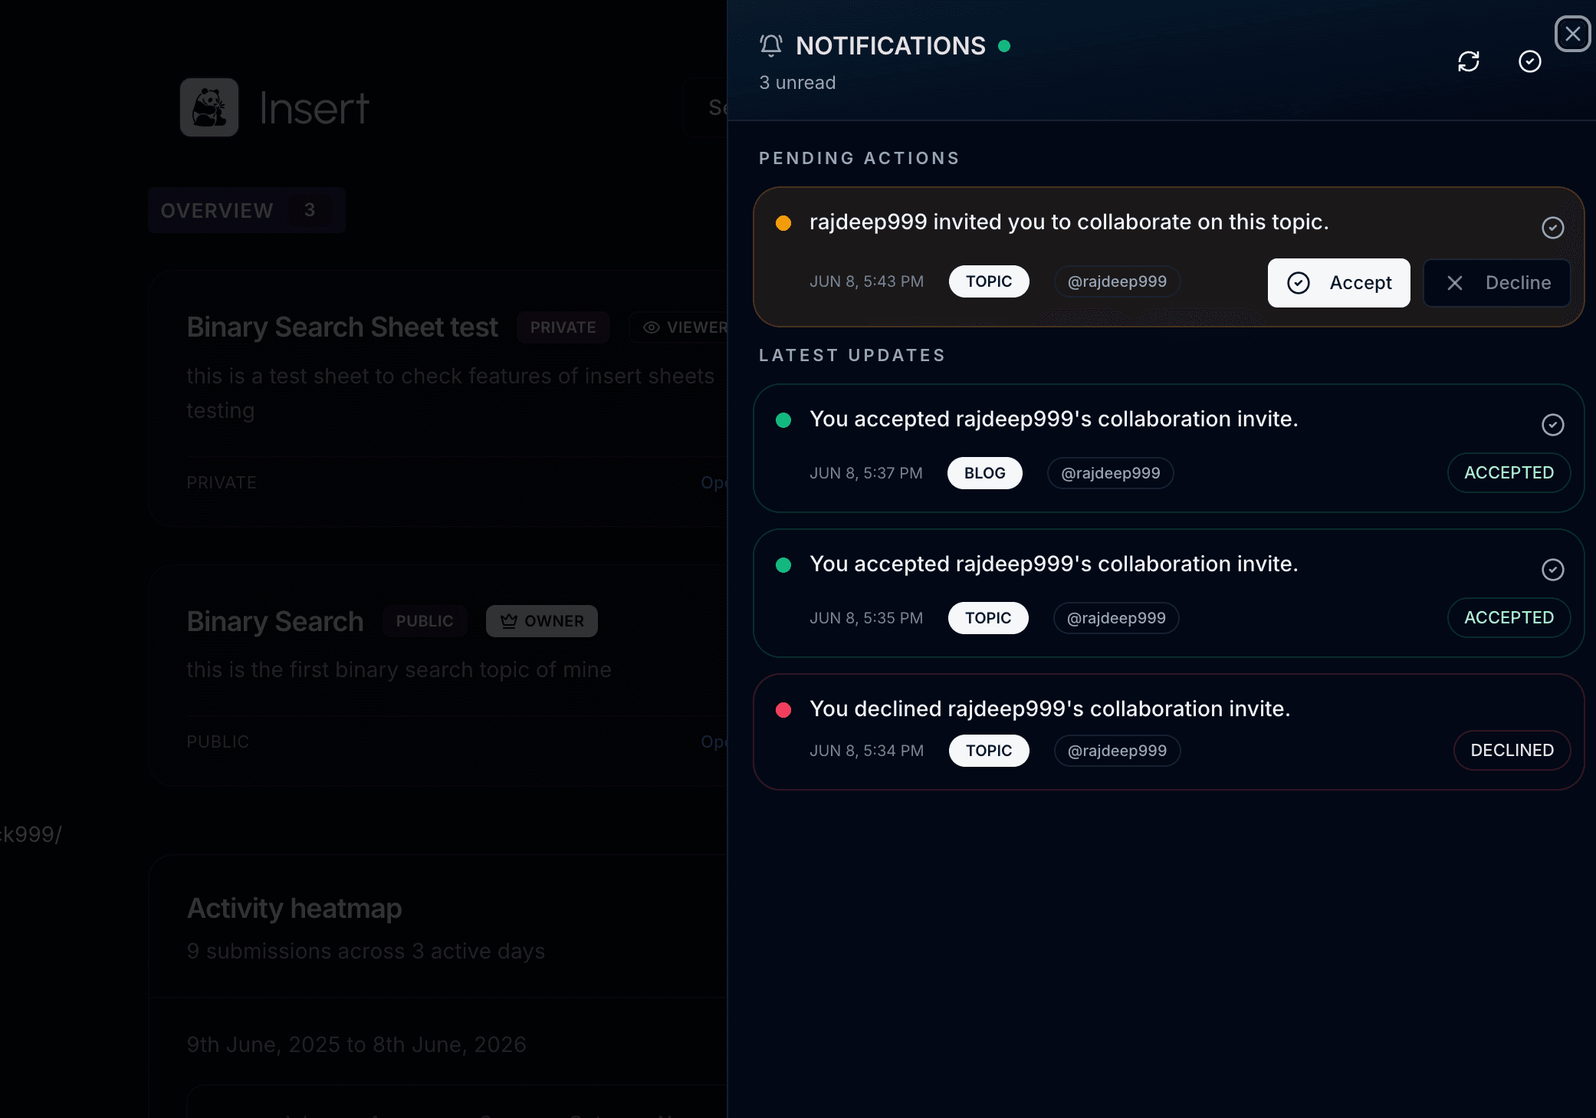1596x1118 pixels.
Task: Click TOPIC tag on the 5:43 PM invite
Action: (x=989, y=281)
